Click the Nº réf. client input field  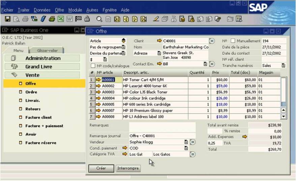click(x=274, y=59)
